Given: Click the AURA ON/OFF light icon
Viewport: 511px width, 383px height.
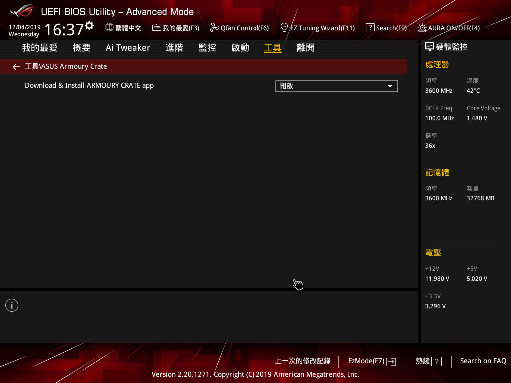Looking at the screenshot, I should [x=422, y=28].
